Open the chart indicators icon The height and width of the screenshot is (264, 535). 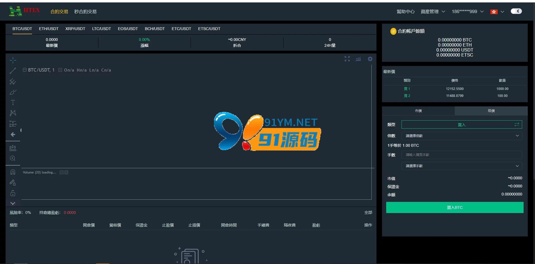click(358, 59)
